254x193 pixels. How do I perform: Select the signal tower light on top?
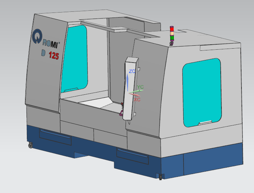(x=172, y=36)
